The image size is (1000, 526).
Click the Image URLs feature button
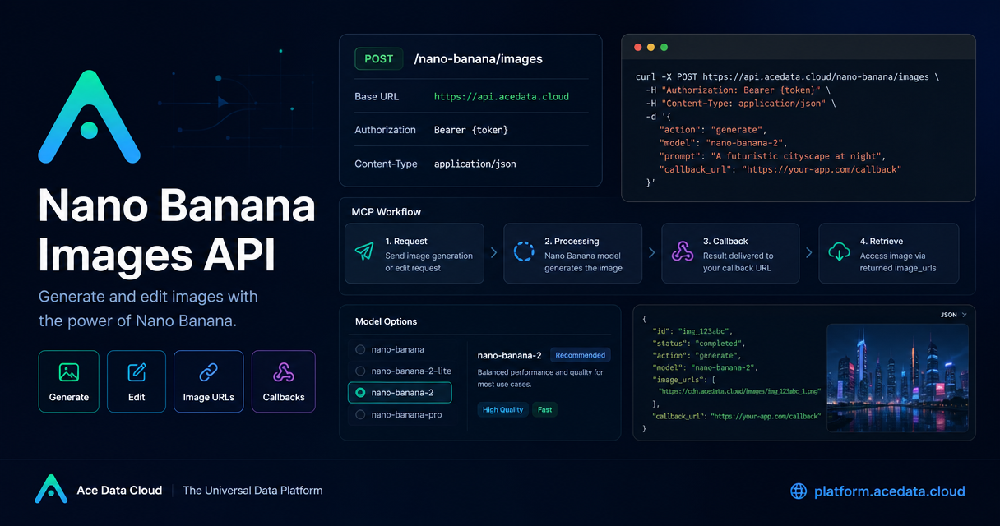(209, 381)
